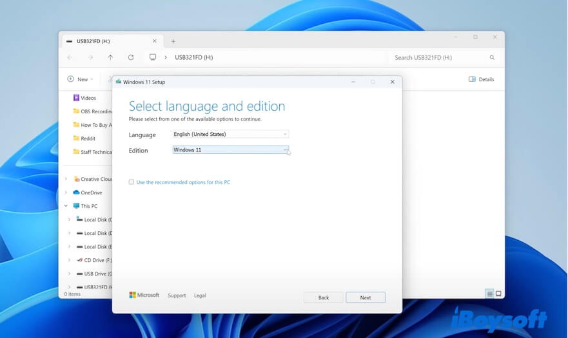Click the Windows 11 Setup title icon

119,82
